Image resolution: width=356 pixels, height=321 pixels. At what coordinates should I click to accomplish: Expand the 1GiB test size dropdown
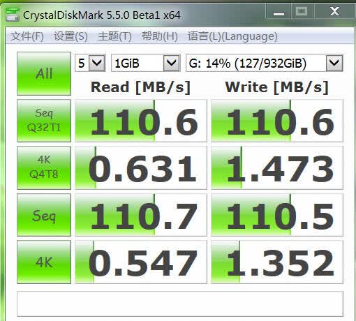(x=146, y=63)
